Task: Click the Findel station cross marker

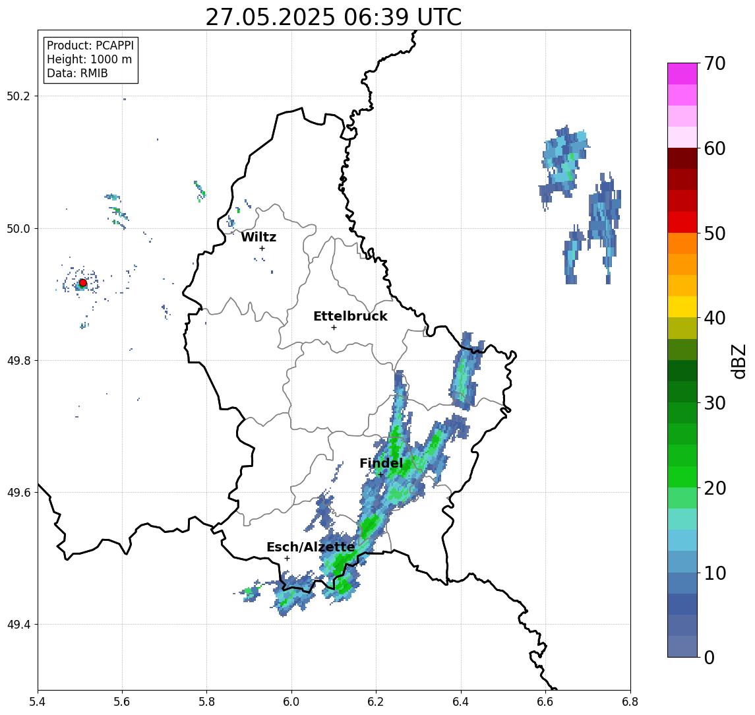Action: [380, 475]
